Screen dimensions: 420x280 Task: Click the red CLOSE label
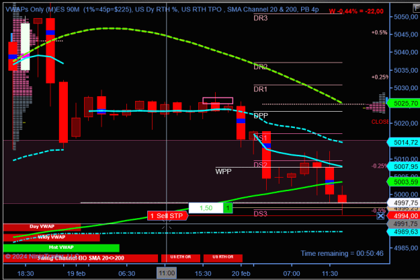(380, 122)
